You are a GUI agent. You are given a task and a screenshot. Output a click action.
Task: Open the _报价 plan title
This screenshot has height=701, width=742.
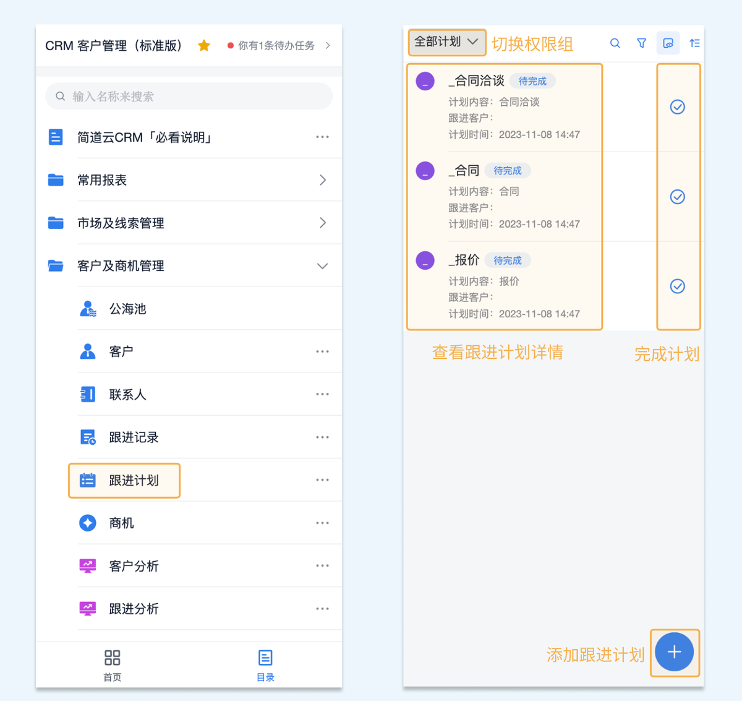pos(464,260)
